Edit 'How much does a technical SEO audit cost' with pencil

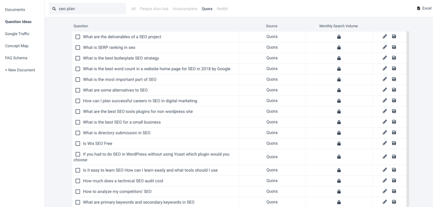tap(385, 181)
